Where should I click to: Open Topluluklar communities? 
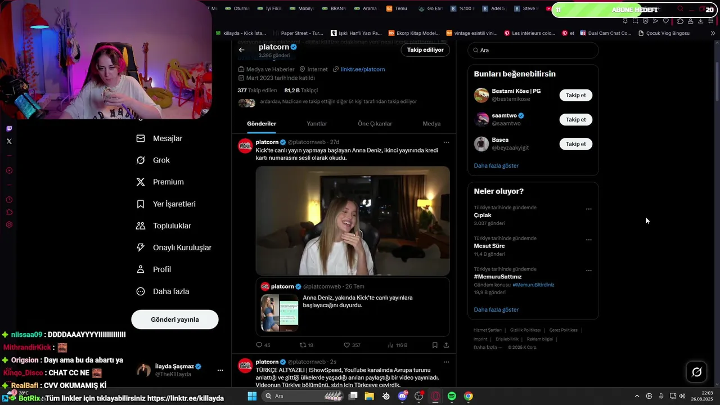point(164,226)
